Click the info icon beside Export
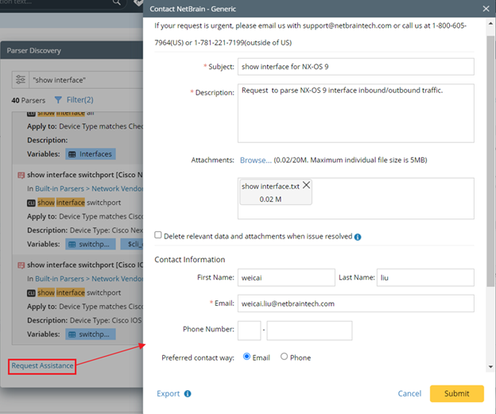The image size is (496, 414). pyautogui.click(x=188, y=393)
